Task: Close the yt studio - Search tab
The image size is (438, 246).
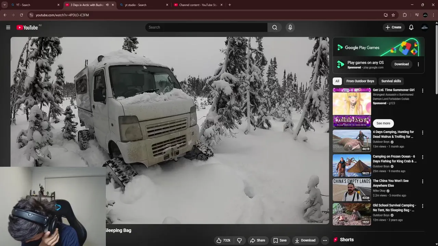Action: coord(167,5)
